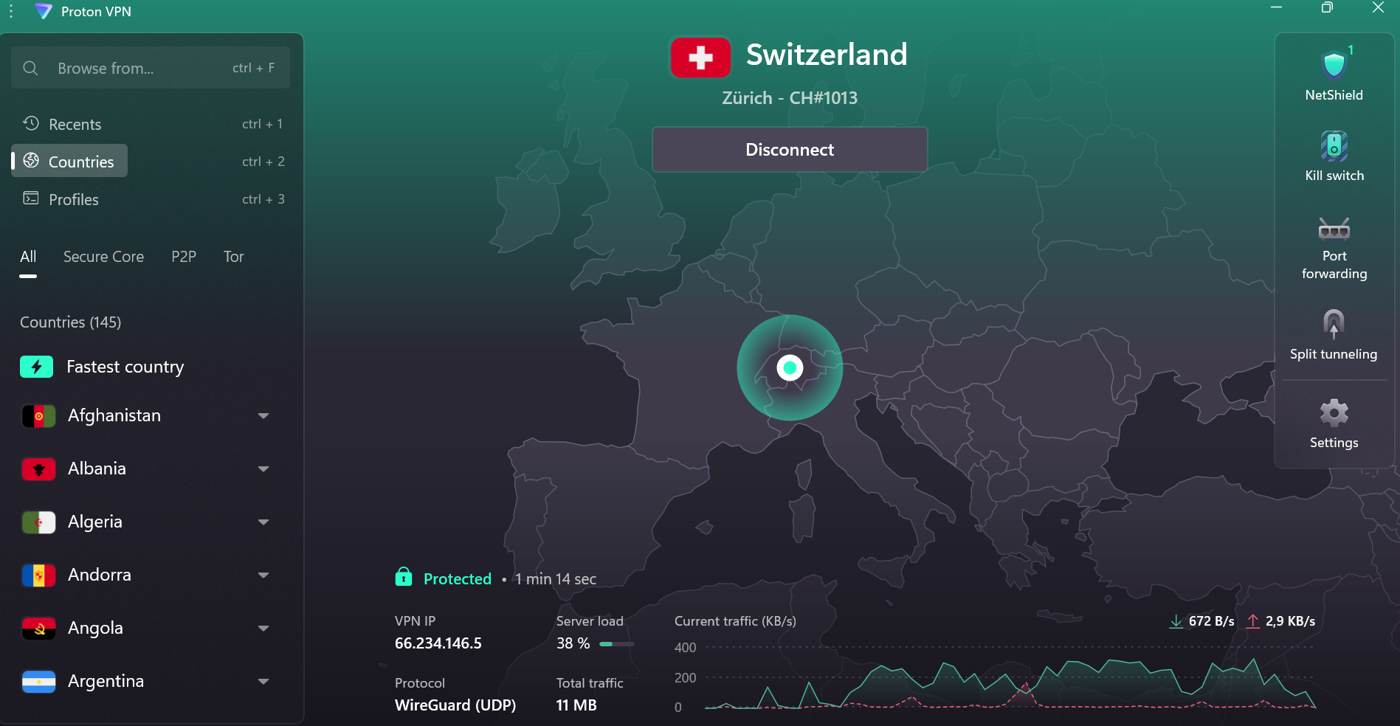Focus the Browse from search field
The height and width of the screenshot is (726, 1400).
click(x=151, y=68)
